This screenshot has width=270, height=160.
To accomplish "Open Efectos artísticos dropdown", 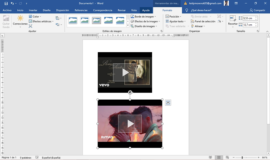I will coord(41,21).
